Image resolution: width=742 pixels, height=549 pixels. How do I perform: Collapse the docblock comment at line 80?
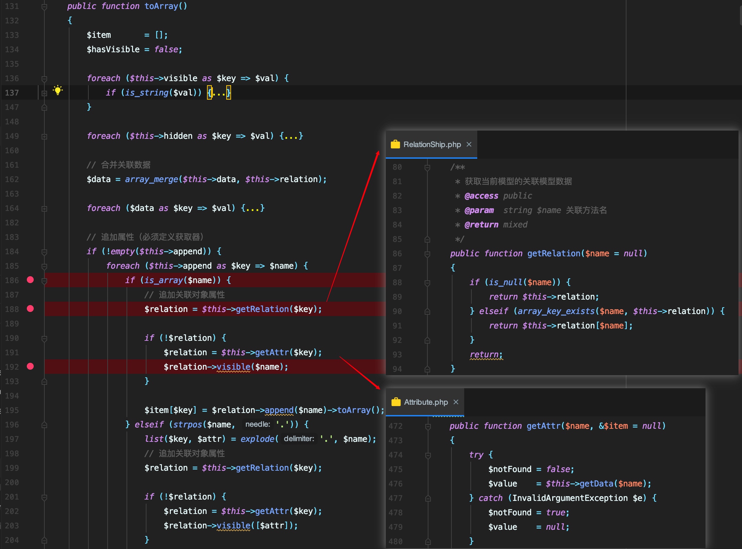427,167
